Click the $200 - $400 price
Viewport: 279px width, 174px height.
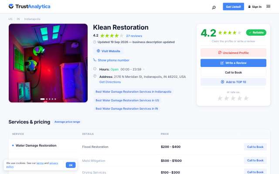[170, 147]
